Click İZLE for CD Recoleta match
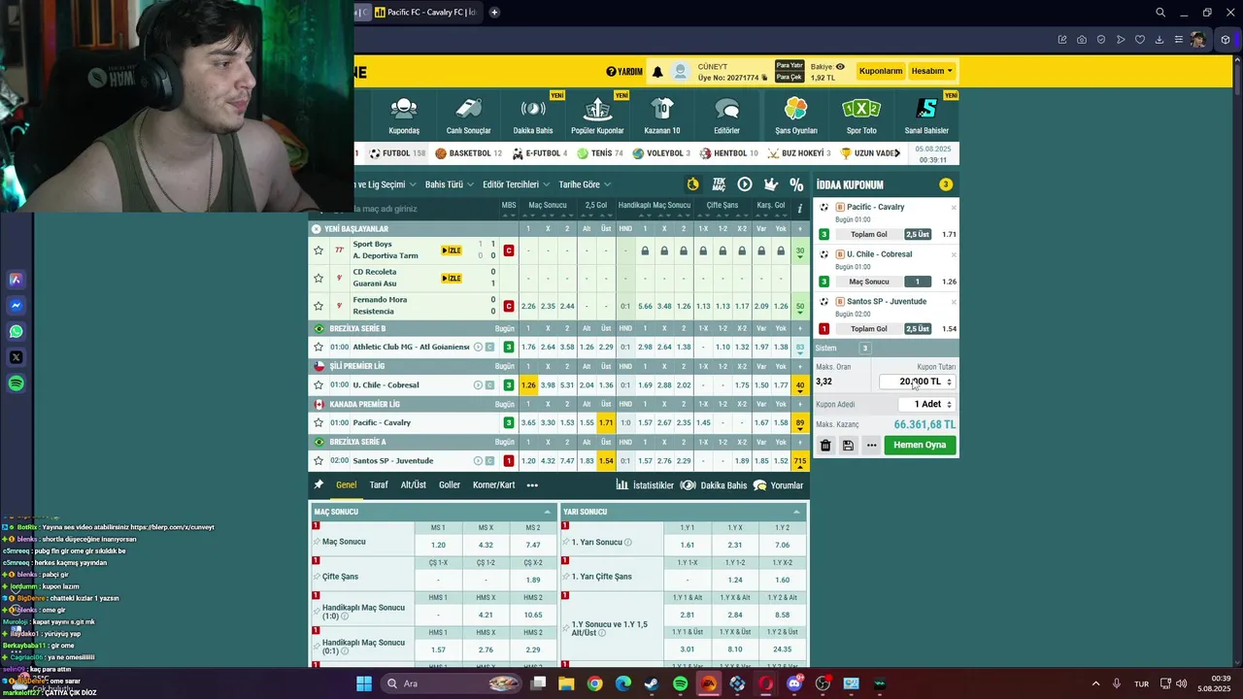The image size is (1243, 699). [x=452, y=279]
